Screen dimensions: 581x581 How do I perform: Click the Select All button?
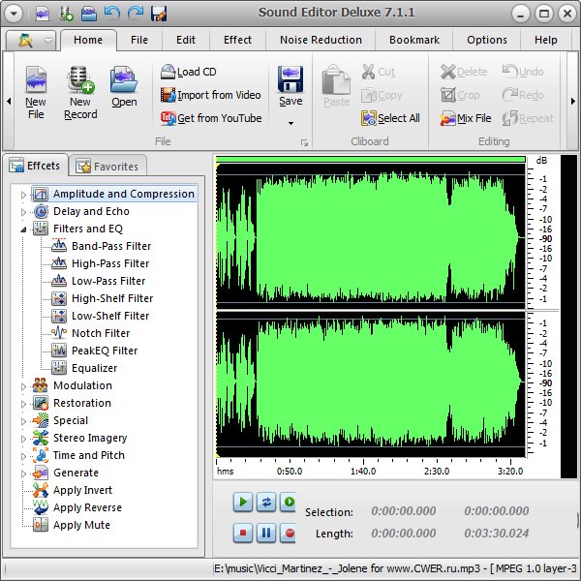(x=390, y=118)
